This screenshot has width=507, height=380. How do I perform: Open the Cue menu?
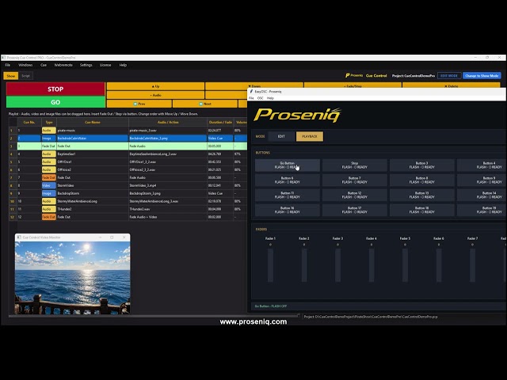[x=44, y=65]
